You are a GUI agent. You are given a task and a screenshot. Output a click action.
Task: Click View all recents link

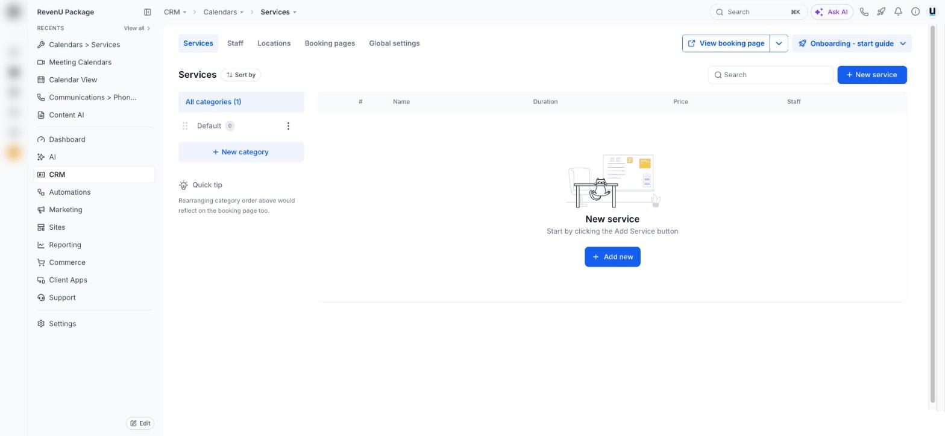click(137, 28)
